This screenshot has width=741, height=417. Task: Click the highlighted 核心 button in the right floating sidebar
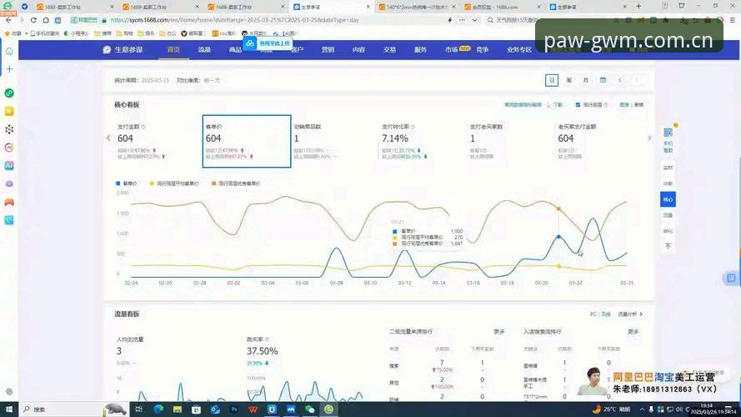click(x=668, y=199)
